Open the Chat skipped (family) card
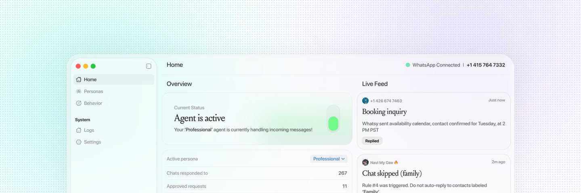Image resolution: width=581 pixels, height=193 pixels. click(x=434, y=174)
